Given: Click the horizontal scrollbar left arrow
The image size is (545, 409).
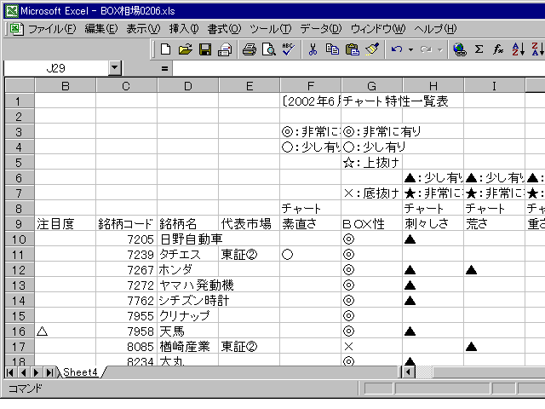Looking at the screenshot, I should [409, 372].
